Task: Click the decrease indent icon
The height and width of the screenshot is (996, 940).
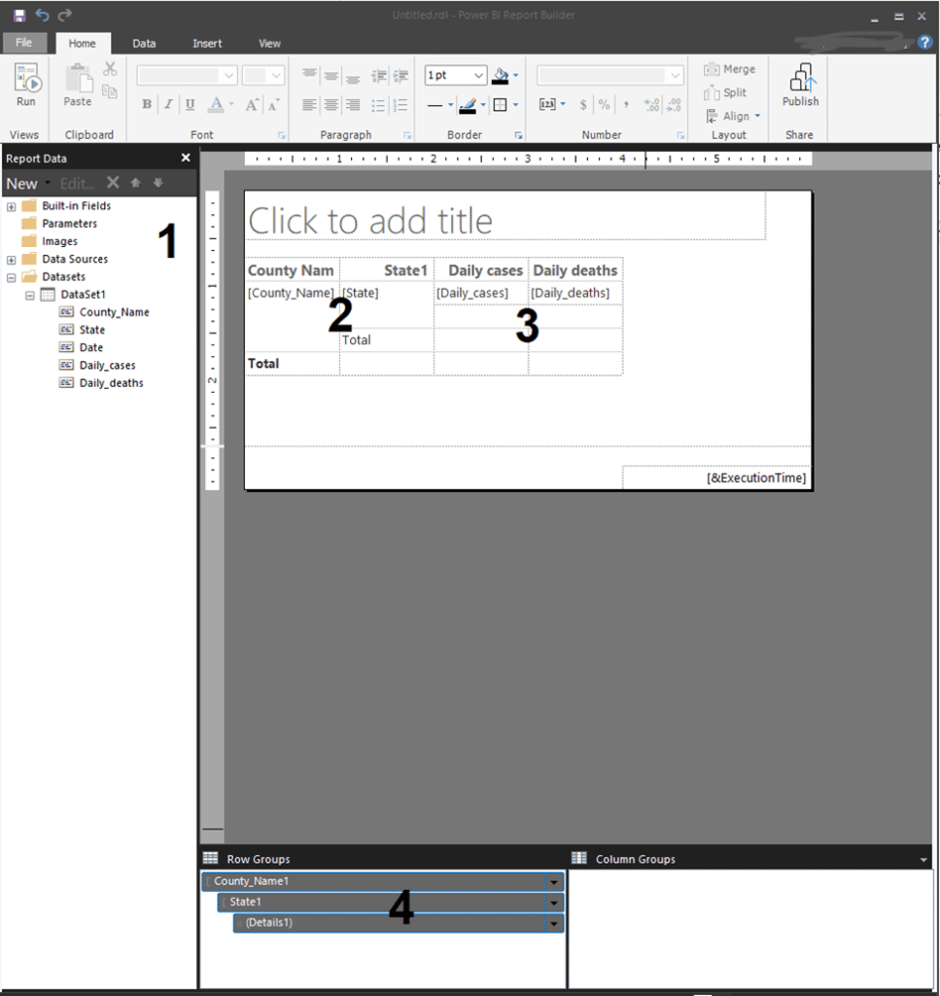Action: 379,76
